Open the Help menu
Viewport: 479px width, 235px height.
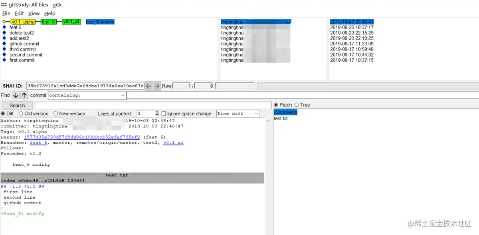[50, 14]
